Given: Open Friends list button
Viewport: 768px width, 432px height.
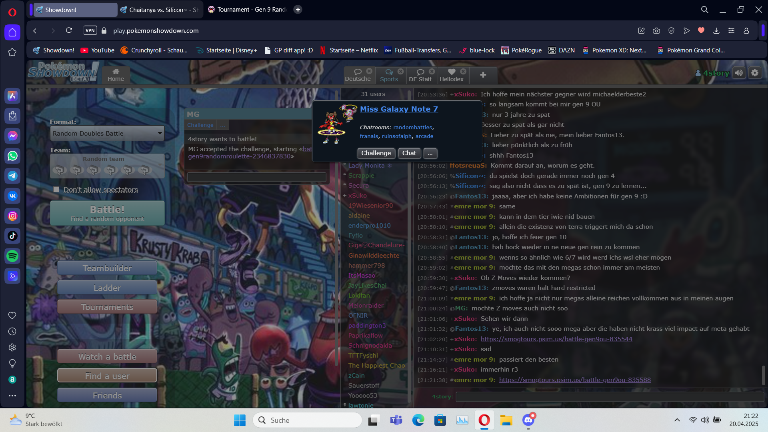Looking at the screenshot, I should (x=107, y=395).
